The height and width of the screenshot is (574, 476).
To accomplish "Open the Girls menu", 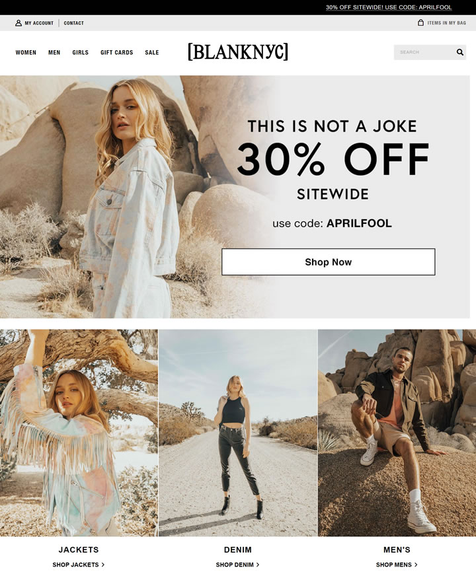I will click(x=80, y=52).
